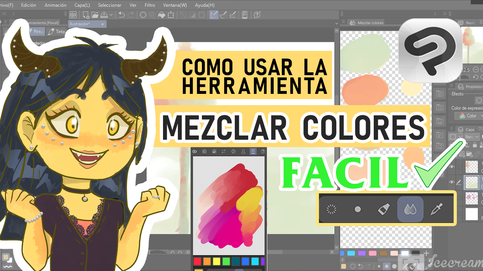
Task: Click the Clear icon in the command bar
Action: pyautogui.click(x=143, y=15)
